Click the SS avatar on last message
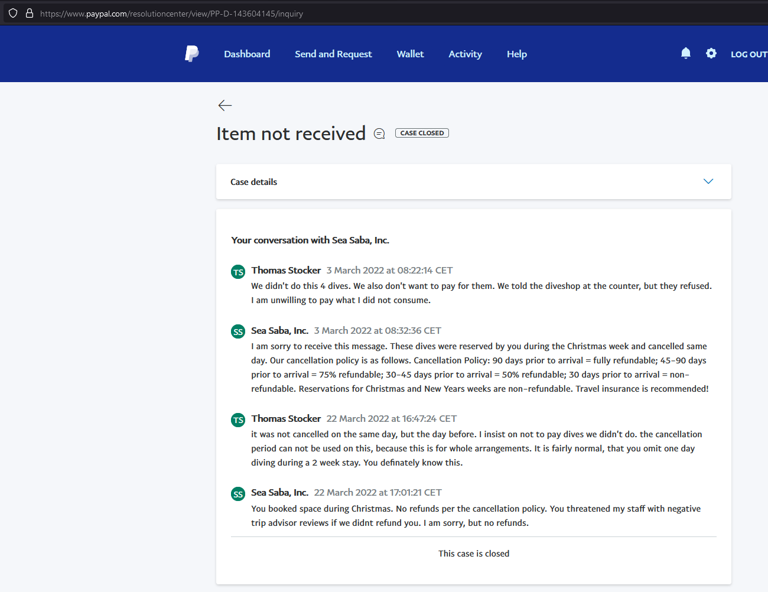 (x=238, y=494)
